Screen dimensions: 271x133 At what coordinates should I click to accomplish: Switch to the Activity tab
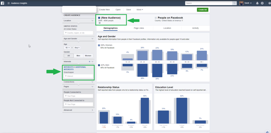(196, 28)
